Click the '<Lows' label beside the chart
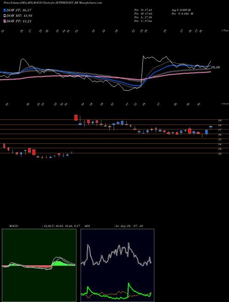The width and height of the screenshot is (229, 302). [225, 103]
